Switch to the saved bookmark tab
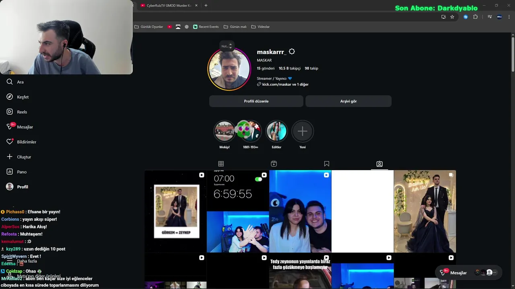 pos(327,164)
